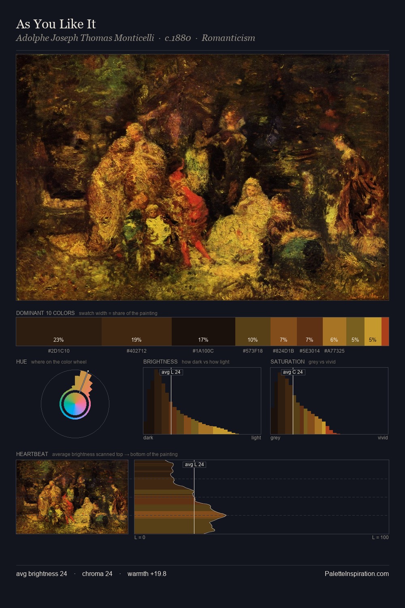The image size is (405, 608).
Task: Select artist name Adolphe Joseph Thomas Monticelli
Action: (x=85, y=38)
